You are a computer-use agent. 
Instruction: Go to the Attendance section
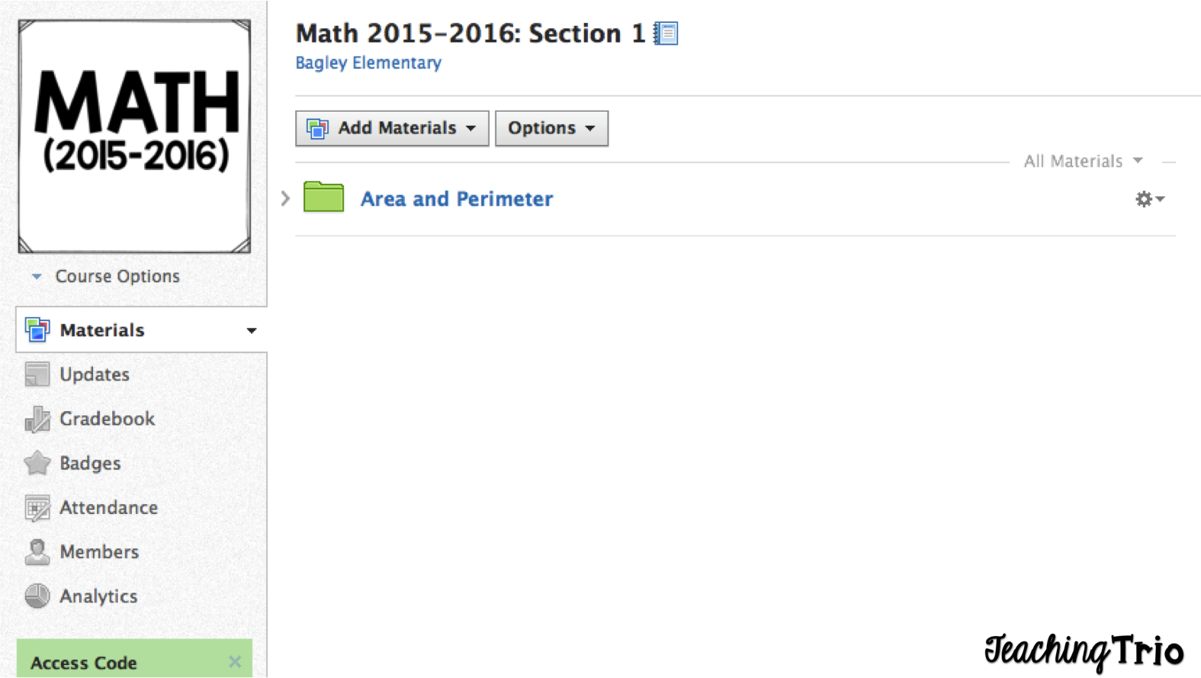(108, 508)
